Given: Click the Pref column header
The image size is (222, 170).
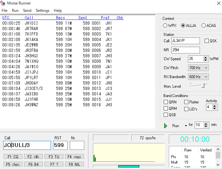Looking at the screenshot, I should coord(105,18).
